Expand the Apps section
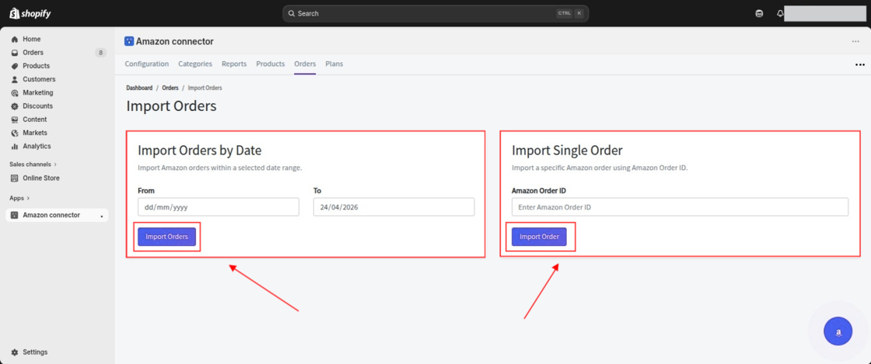The width and height of the screenshot is (871, 364). pyautogui.click(x=19, y=198)
